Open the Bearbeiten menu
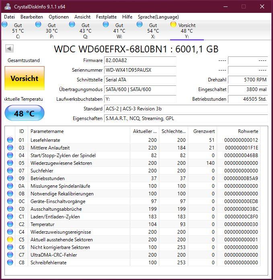This screenshot has height=280, width=273. (x=32, y=17)
